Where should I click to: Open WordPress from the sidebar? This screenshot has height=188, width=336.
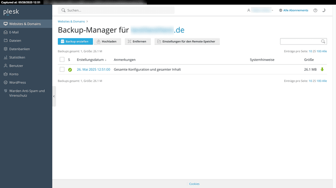click(x=17, y=82)
